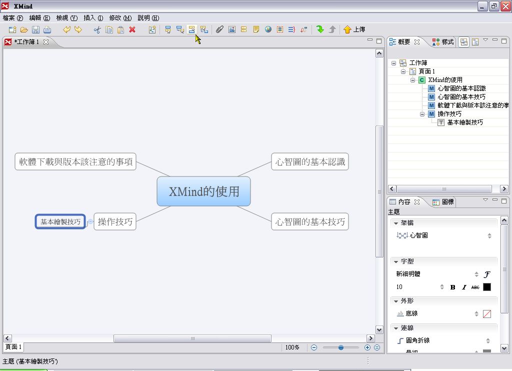The width and height of the screenshot is (512, 371).
Task: Switch to the 樣式 tab
Action: click(x=443, y=42)
